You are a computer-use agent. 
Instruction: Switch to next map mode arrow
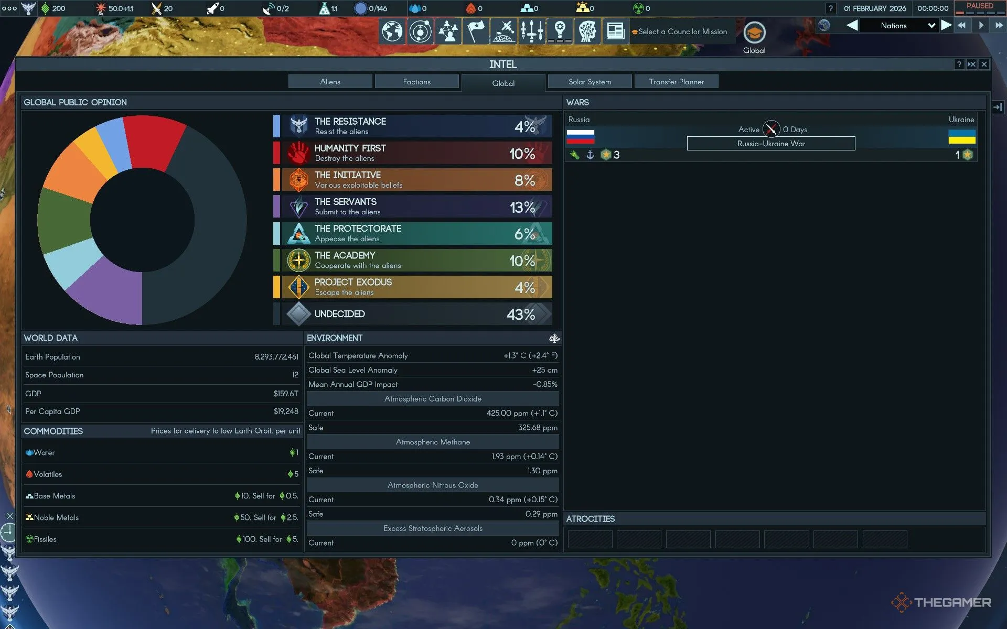(946, 25)
